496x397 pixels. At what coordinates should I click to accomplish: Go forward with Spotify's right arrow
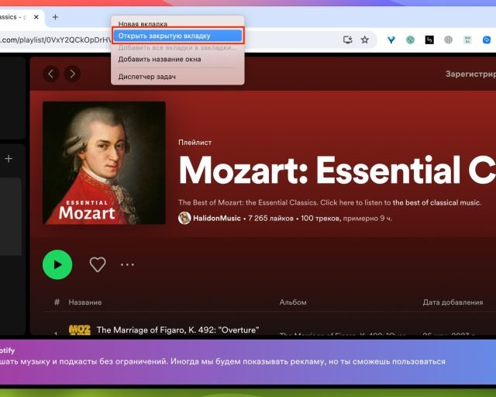[x=72, y=74]
